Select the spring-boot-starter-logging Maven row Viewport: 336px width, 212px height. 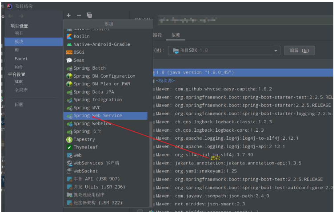pos(243,114)
